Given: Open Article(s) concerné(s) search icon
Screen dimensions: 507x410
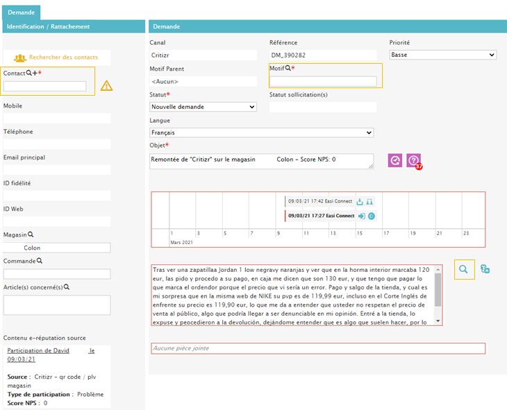Looking at the screenshot, I should (x=67, y=287).
